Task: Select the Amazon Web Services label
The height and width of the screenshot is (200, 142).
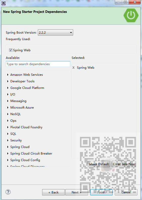Action: (x=26, y=75)
